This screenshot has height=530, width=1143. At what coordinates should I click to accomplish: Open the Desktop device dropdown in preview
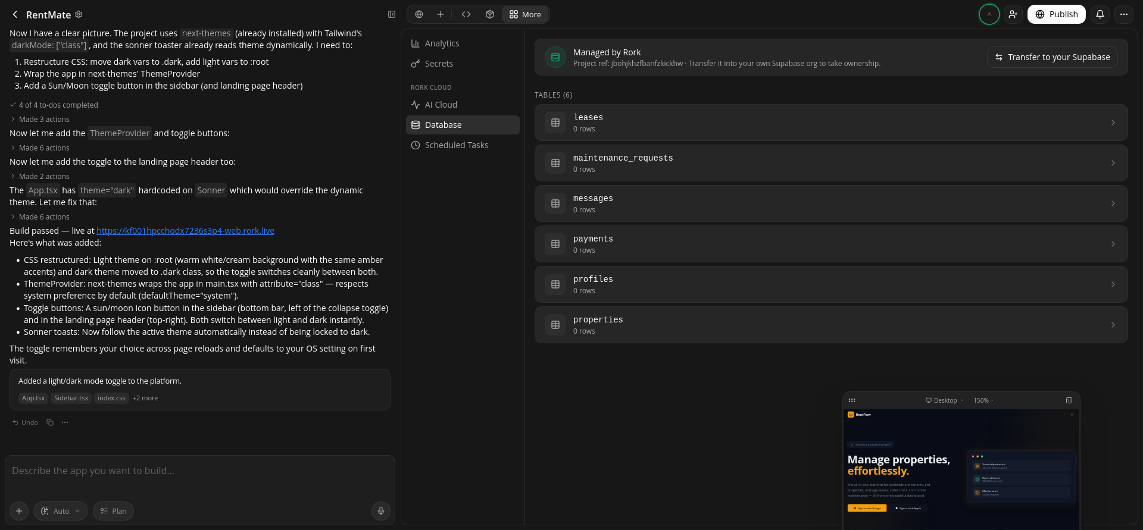(x=945, y=400)
